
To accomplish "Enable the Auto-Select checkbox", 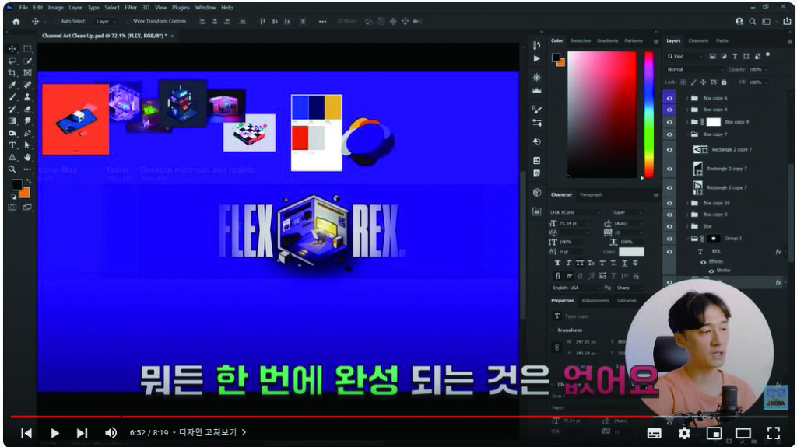I will coord(56,21).
